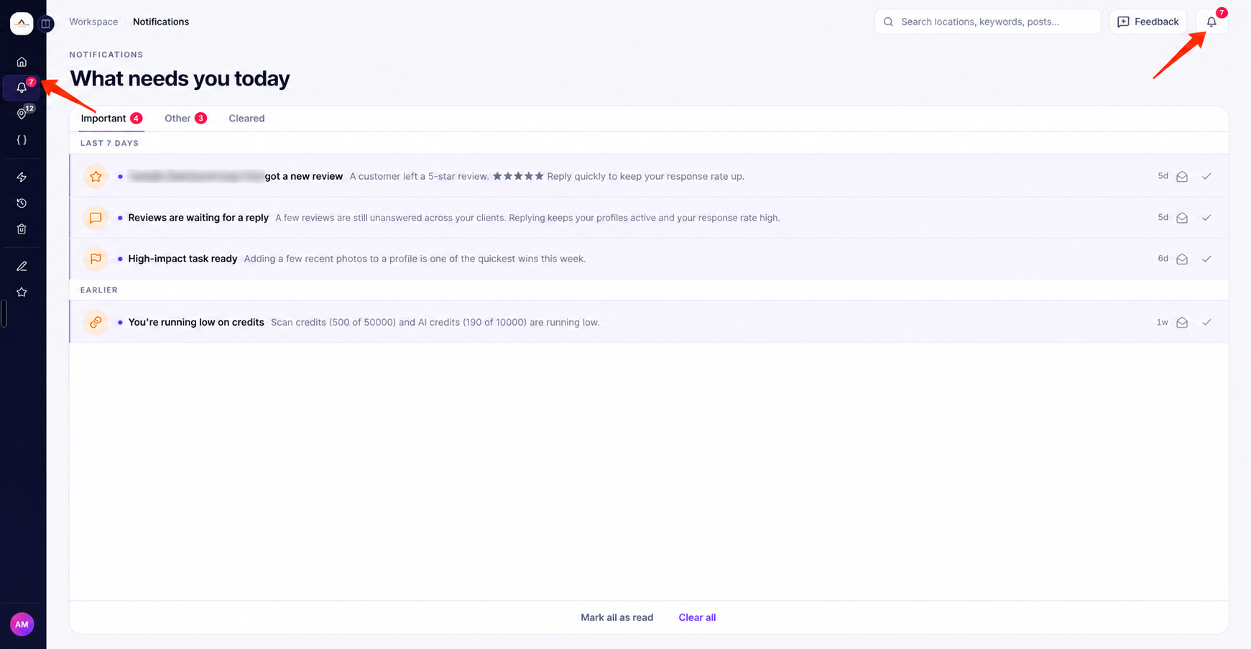1251x649 pixels.
Task: Switch to the Cleared tab
Action: pos(246,119)
